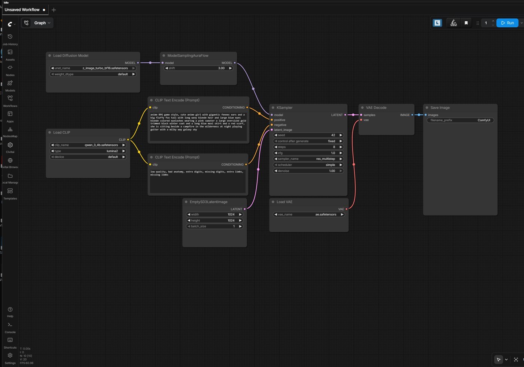Open the weight_dtype combo box
Image resolution: width=524 pixels, height=367 pixels.
[93, 74]
